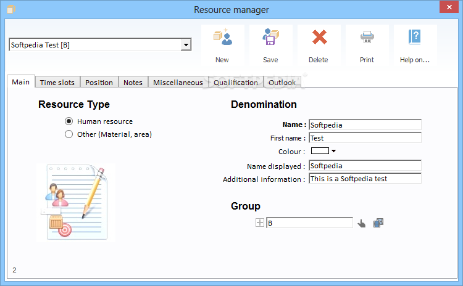The height and width of the screenshot is (286, 463).
Task: Click the Denomination heading
Action: pos(264,104)
